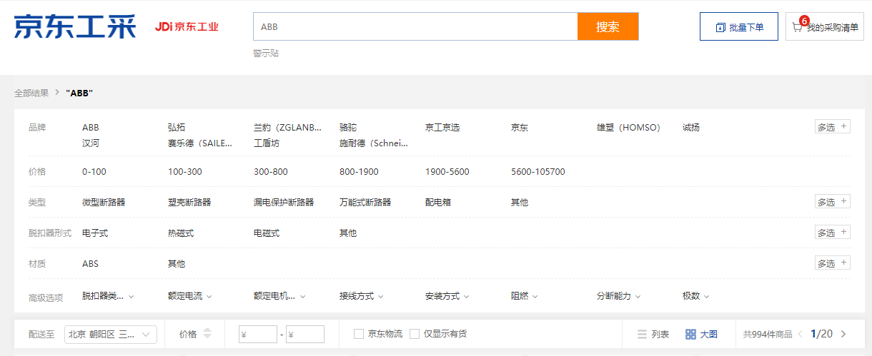Switch to list view 列表
This screenshot has width=872, height=356.
[653, 334]
